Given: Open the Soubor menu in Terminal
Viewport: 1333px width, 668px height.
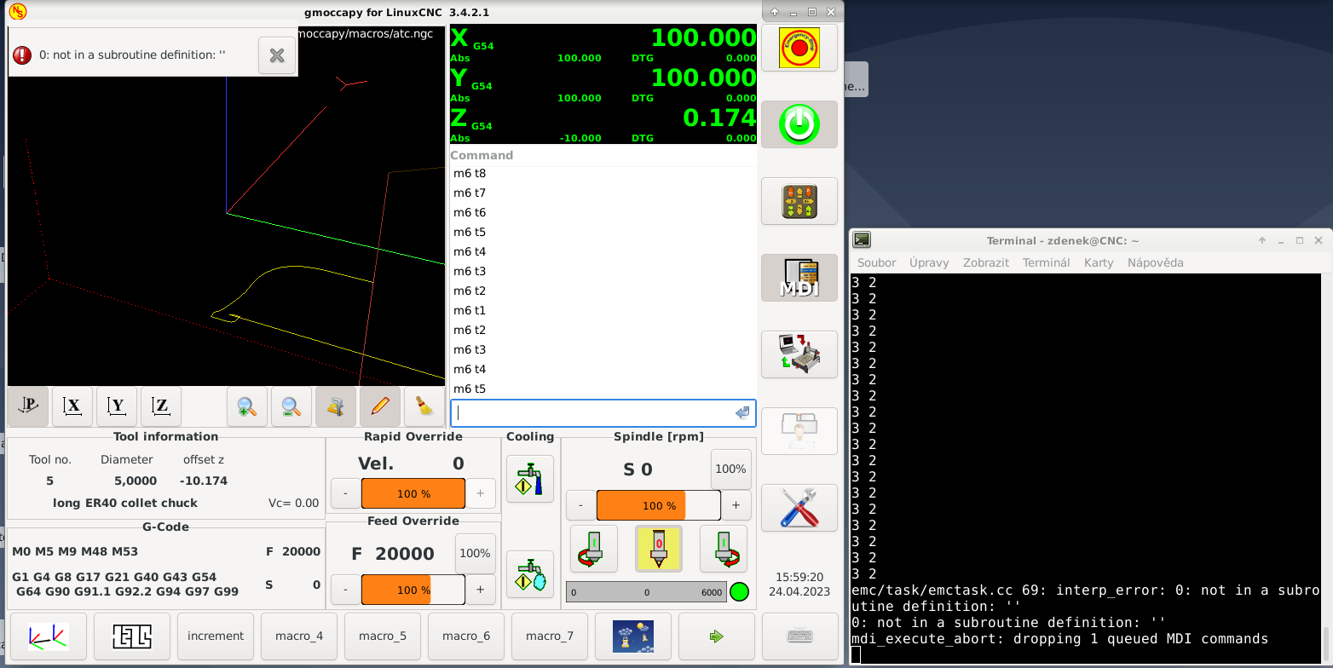Looking at the screenshot, I should click(875, 262).
